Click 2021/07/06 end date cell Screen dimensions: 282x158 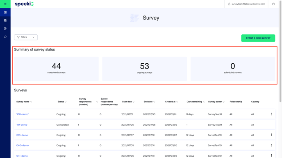click(149, 125)
